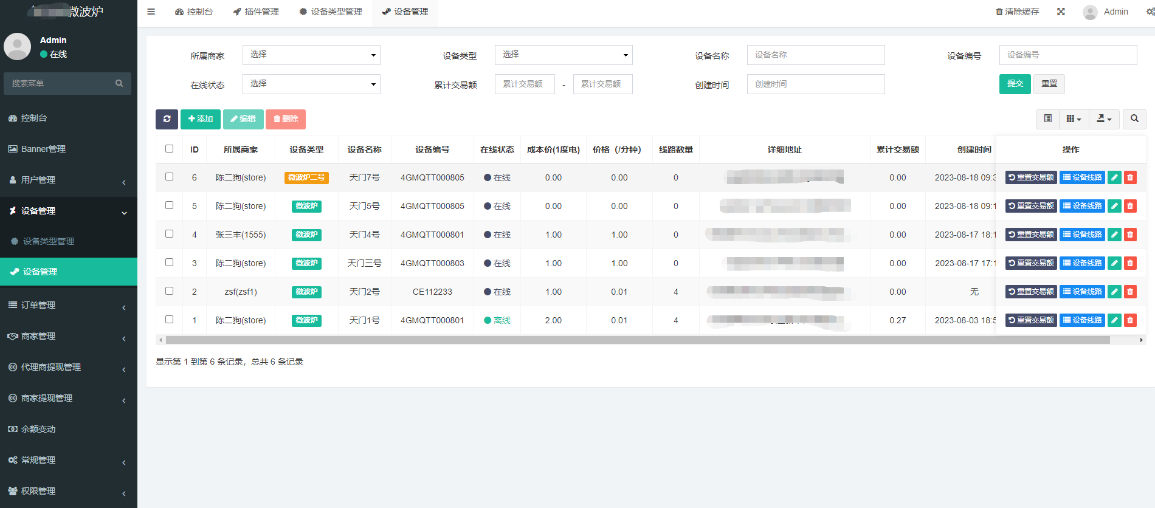Image resolution: width=1155 pixels, height=508 pixels.
Task: Edit row ID 6 with green pencil icon
Action: point(1114,177)
